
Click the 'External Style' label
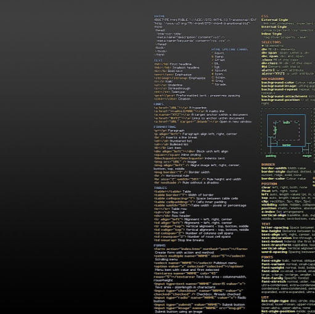[x=274, y=20]
